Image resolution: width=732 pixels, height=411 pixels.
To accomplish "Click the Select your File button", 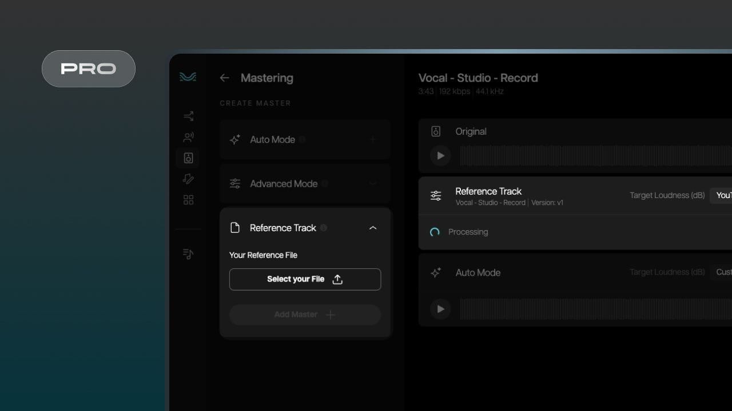I will 305,279.
